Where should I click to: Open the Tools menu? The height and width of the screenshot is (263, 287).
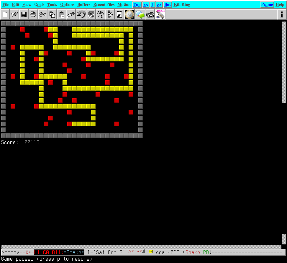pyautogui.click(x=52, y=5)
